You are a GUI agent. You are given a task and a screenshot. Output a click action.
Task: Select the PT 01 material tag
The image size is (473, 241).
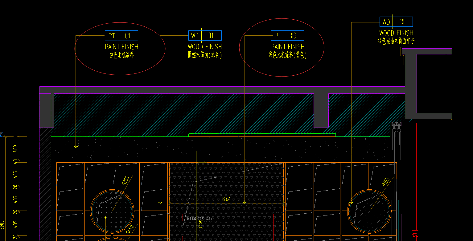pos(121,36)
